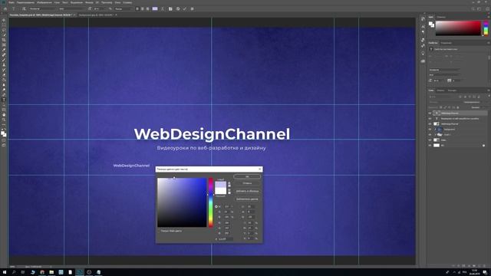Select the Horizontal Type tool
The width and height of the screenshot is (491, 276).
click(4, 100)
